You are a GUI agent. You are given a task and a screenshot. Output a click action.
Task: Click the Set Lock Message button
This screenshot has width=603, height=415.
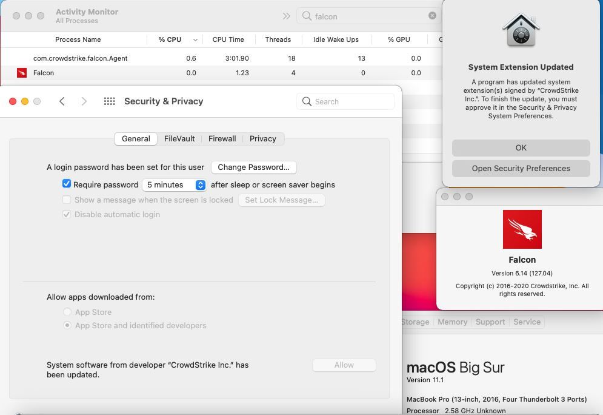[282, 200]
